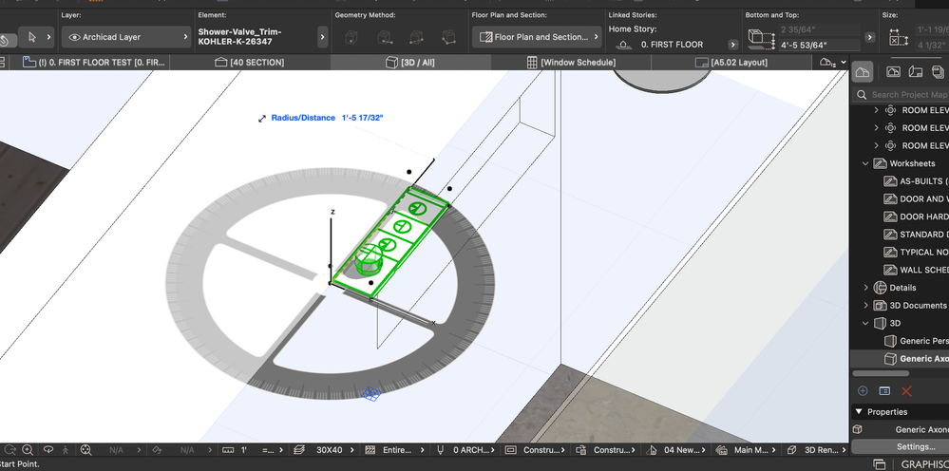Click the Settings... button
The height and width of the screenshot is (471, 949).
pyautogui.click(x=915, y=447)
